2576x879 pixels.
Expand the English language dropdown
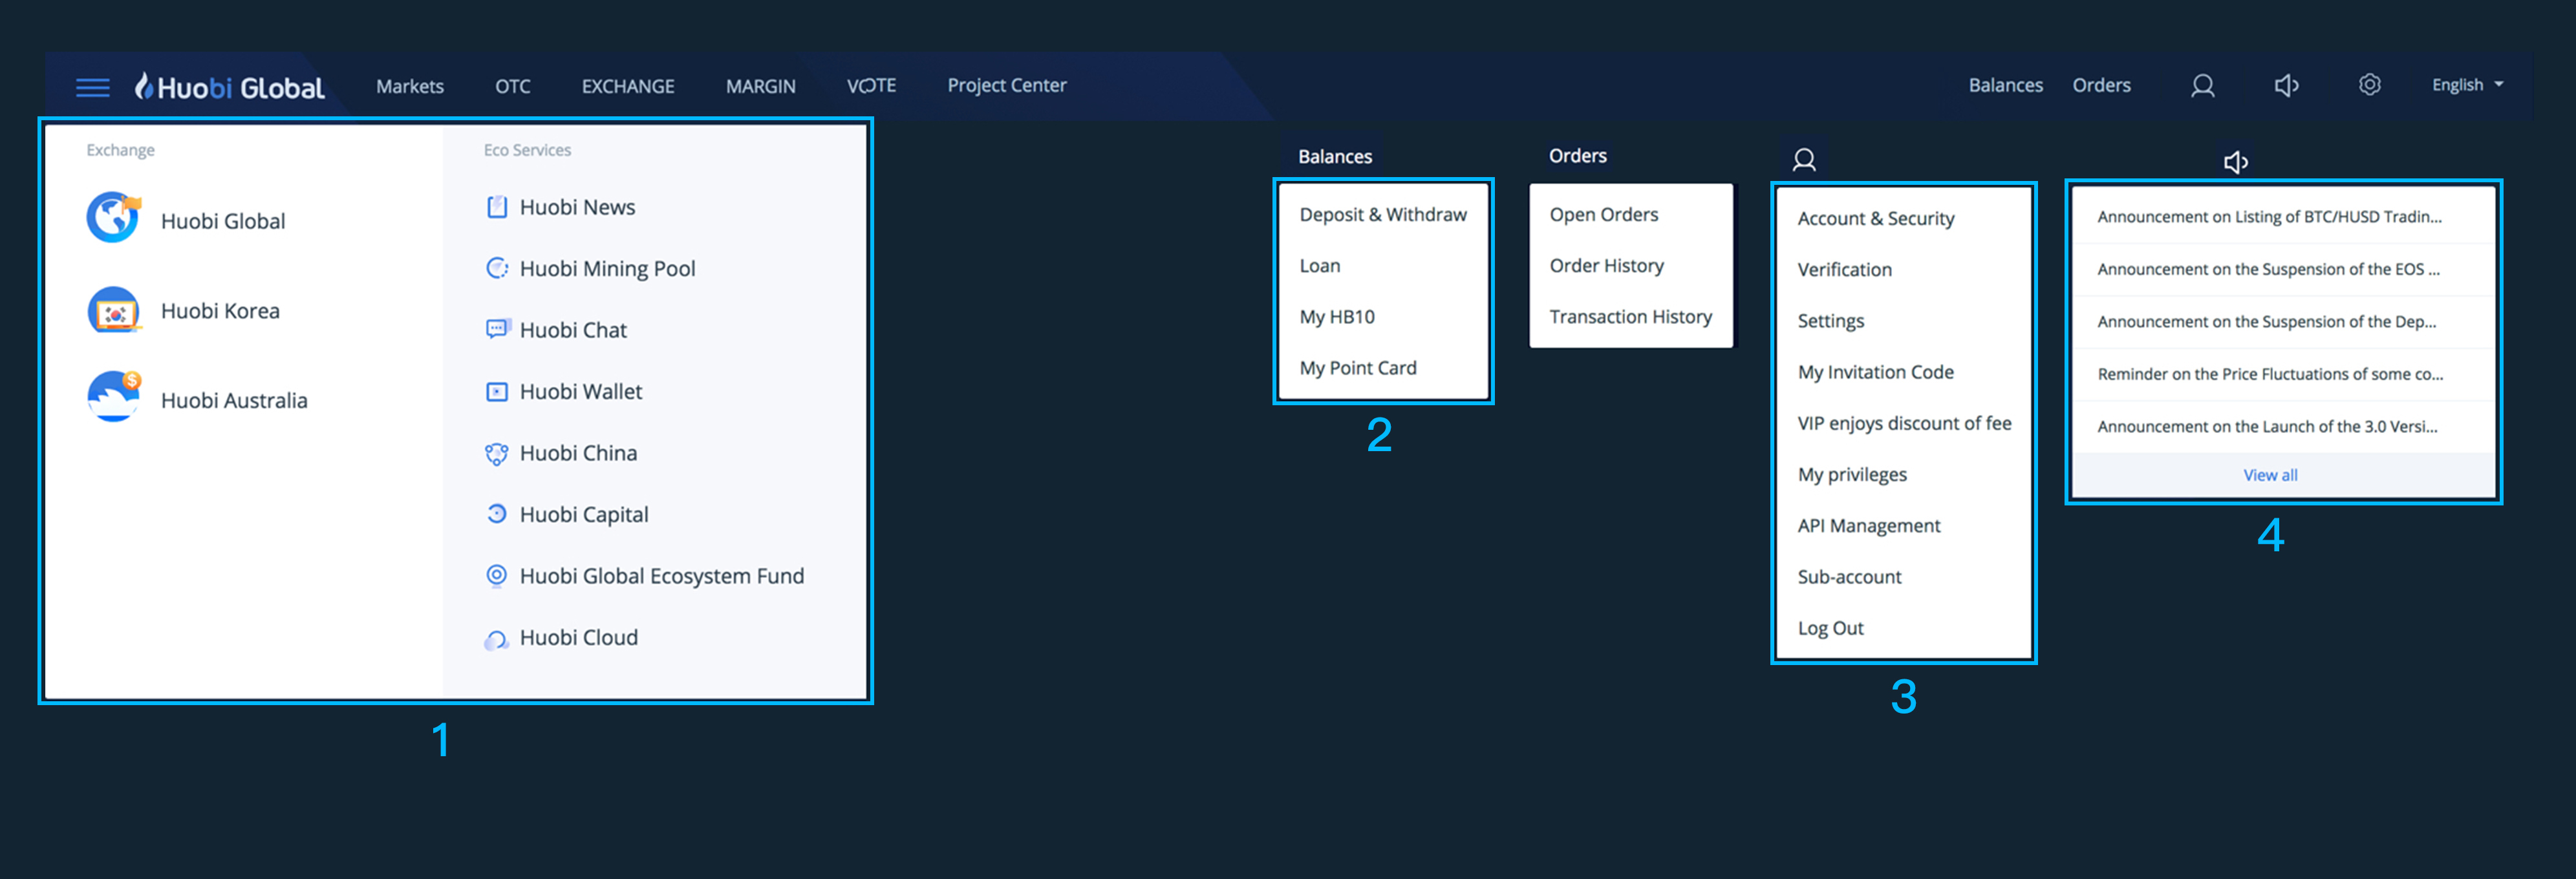tap(2467, 85)
